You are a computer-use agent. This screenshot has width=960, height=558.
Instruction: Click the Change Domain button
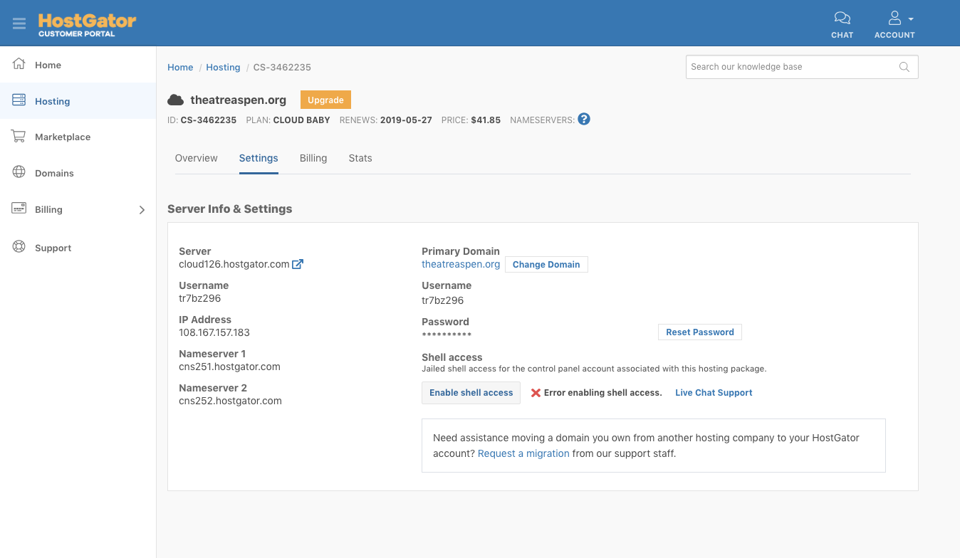[x=546, y=264]
